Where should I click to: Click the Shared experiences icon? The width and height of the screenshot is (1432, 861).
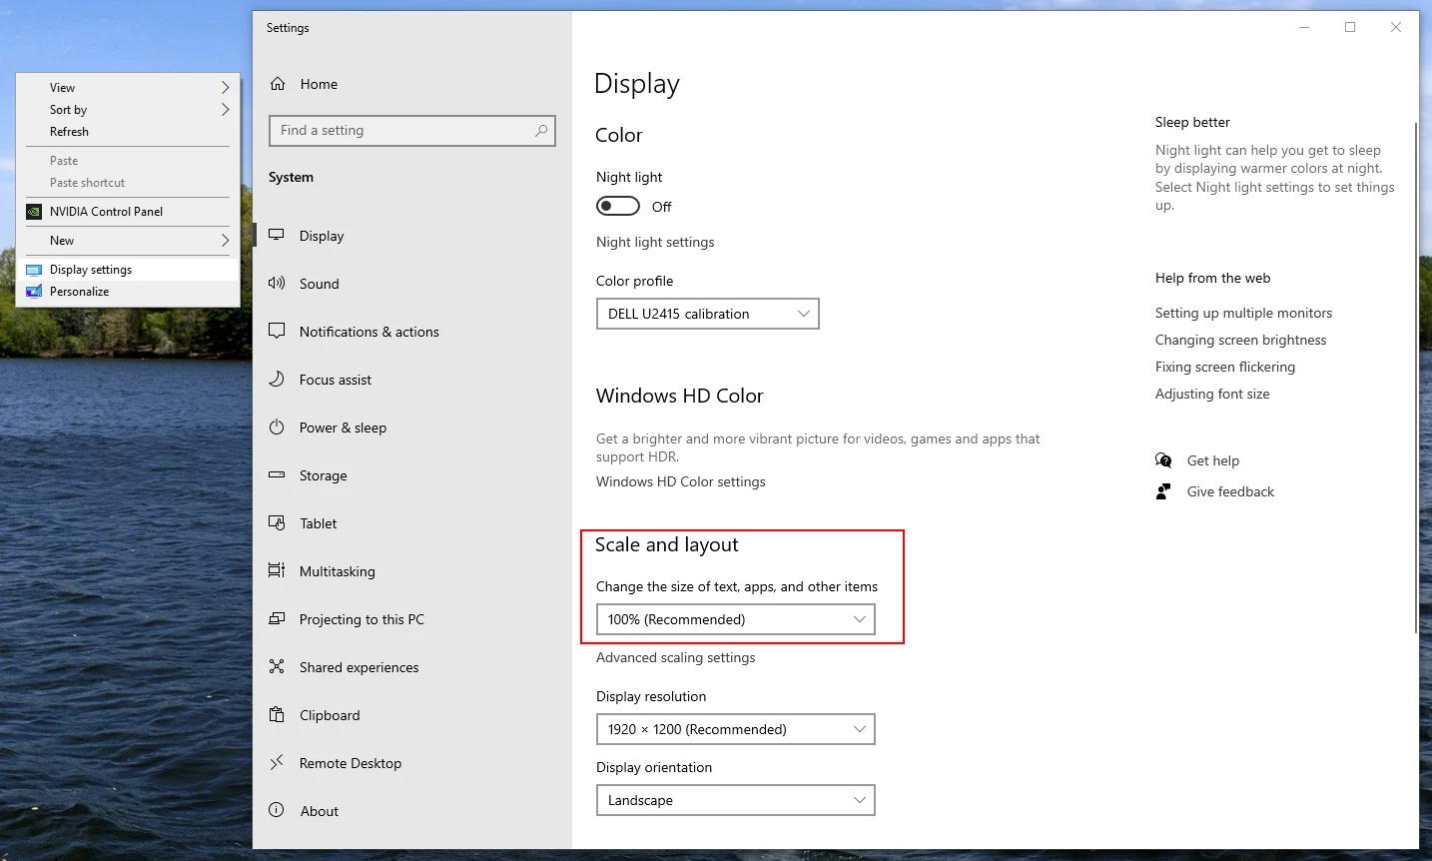(277, 666)
